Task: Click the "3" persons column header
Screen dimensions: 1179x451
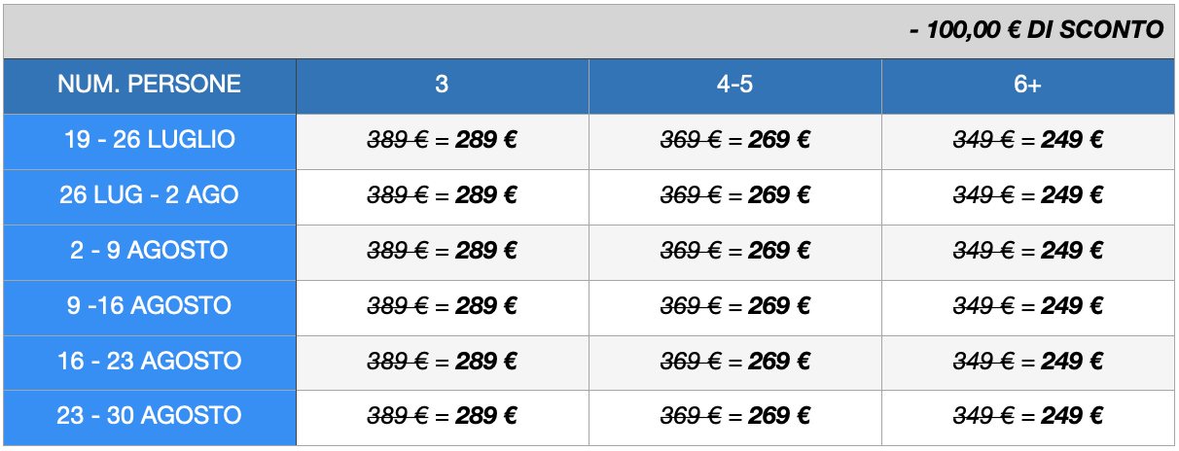Action: pos(442,85)
